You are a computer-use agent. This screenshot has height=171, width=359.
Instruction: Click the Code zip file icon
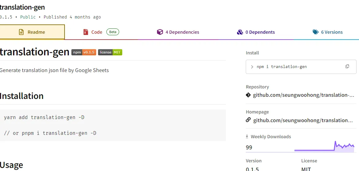pyautogui.click(x=86, y=32)
